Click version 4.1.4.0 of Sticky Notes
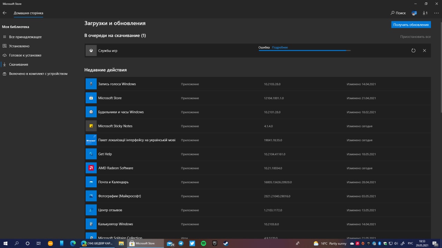Screen dimensions: 442x248 click(268, 126)
